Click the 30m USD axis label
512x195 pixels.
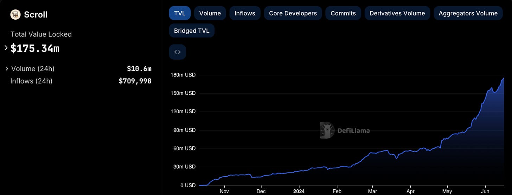point(184,167)
